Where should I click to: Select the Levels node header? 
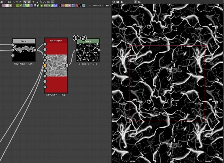pyautogui.click(x=88, y=41)
